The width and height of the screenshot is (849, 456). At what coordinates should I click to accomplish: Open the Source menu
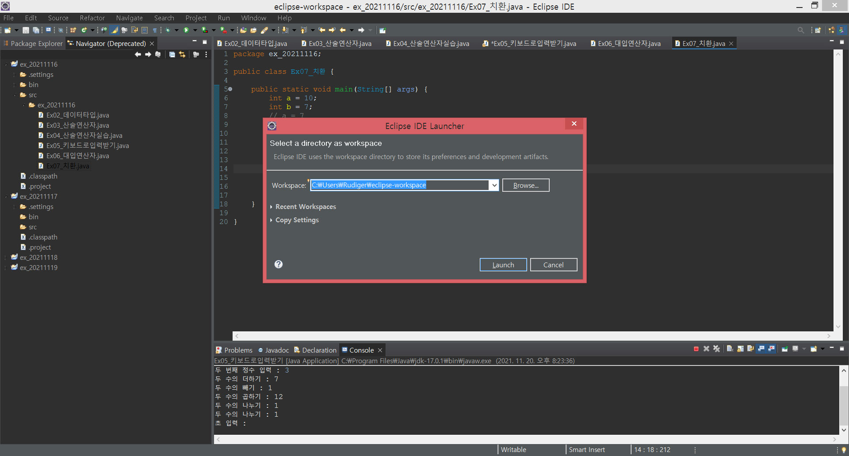pos(58,18)
